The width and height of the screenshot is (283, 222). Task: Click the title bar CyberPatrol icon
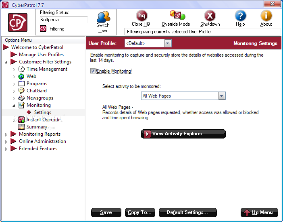[x=5, y=5]
